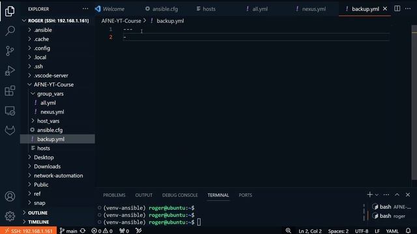Expand the OUTLINE section
The image size is (417, 234).
coord(57,213)
